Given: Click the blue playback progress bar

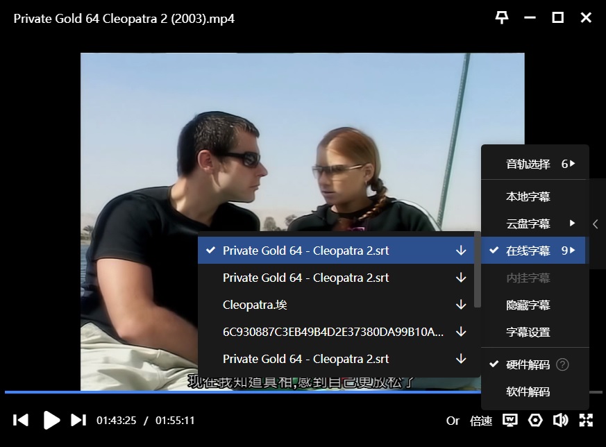Looking at the screenshot, I should [x=208, y=392].
